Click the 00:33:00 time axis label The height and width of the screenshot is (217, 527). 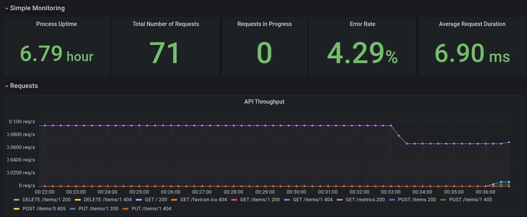click(x=391, y=192)
